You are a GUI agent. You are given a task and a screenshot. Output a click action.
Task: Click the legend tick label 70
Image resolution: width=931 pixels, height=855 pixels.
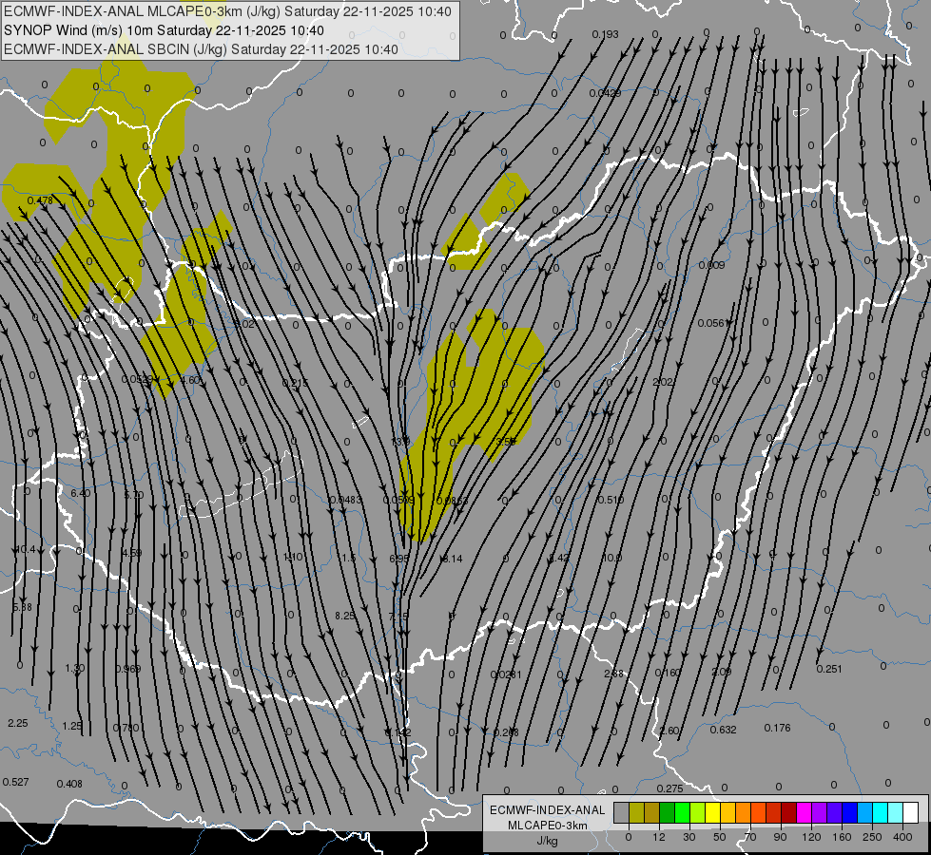[x=750, y=837]
